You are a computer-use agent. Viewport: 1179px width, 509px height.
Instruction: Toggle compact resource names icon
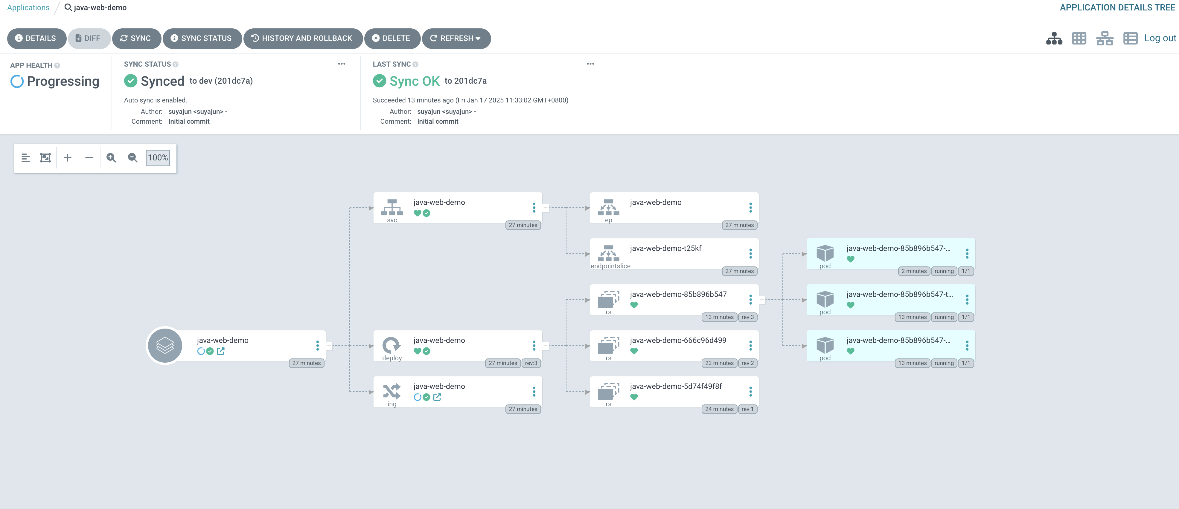[x=26, y=158]
